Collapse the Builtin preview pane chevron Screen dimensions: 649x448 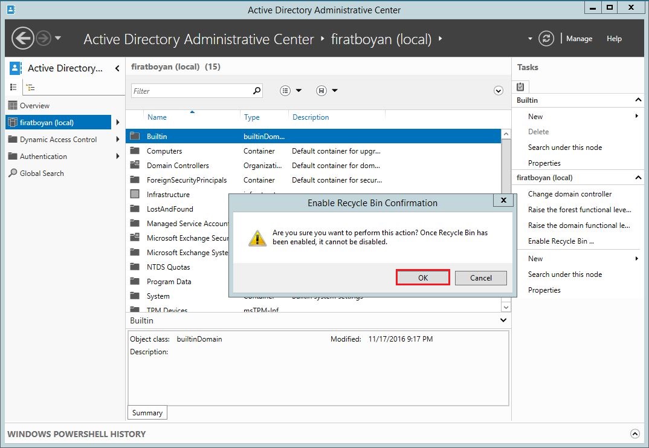(503, 320)
